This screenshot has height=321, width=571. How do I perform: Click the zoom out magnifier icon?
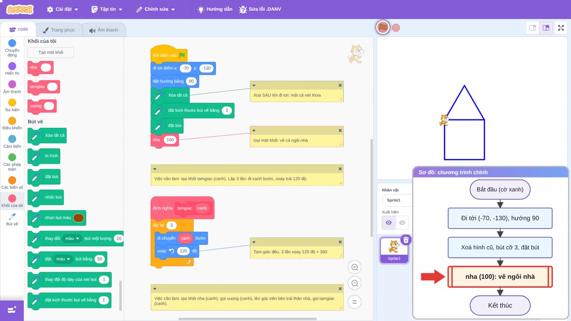tap(355, 283)
